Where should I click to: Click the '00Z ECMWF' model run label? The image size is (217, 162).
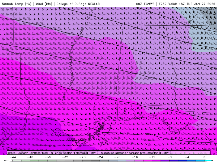[145, 4]
